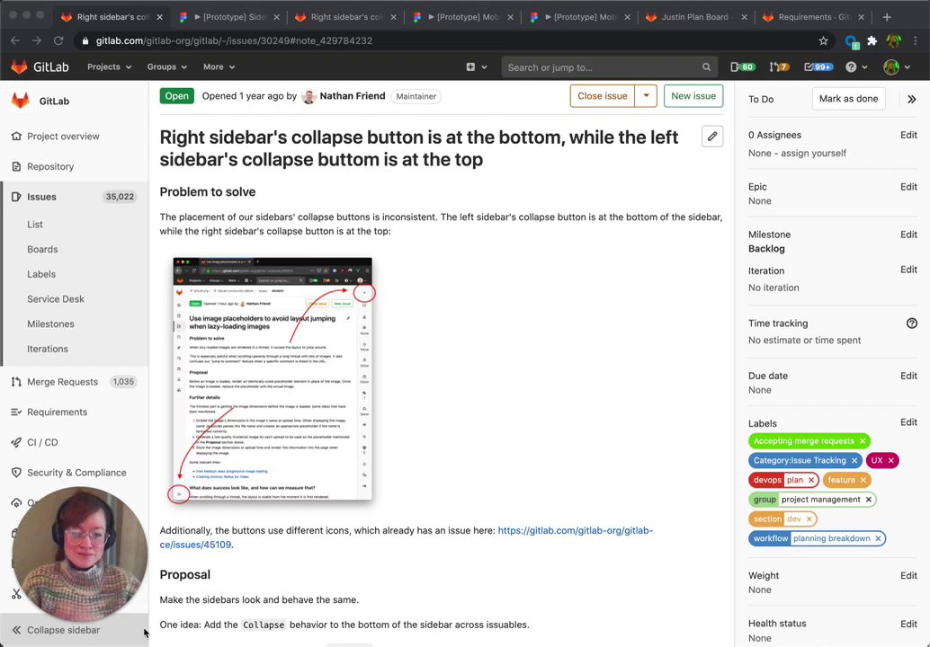Click the pencil edit title icon
Screen dimensions: 930x647
tap(712, 137)
